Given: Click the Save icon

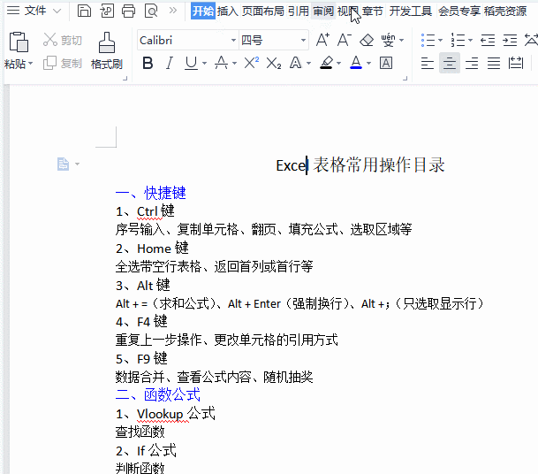Looking at the screenshot, I should click(84, 11).
